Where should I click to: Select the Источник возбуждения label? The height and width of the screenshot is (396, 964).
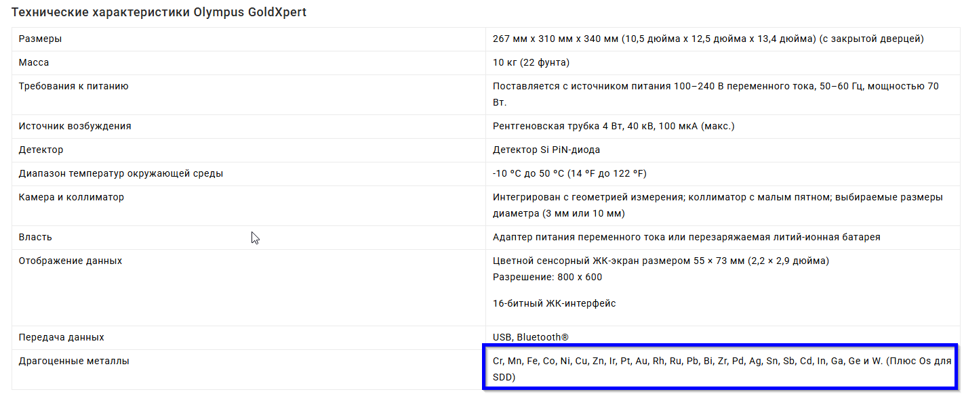point(75,127)
